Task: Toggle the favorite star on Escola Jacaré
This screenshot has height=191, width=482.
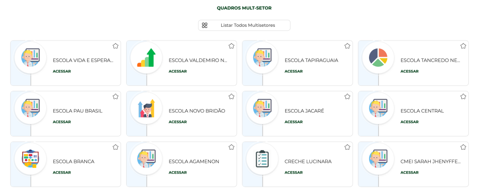Action: 347,96
